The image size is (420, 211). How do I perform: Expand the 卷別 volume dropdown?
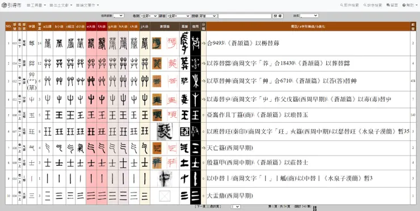click(149, 16)
